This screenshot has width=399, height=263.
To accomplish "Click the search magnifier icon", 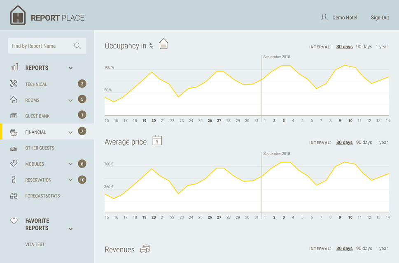I will point(77,46).
